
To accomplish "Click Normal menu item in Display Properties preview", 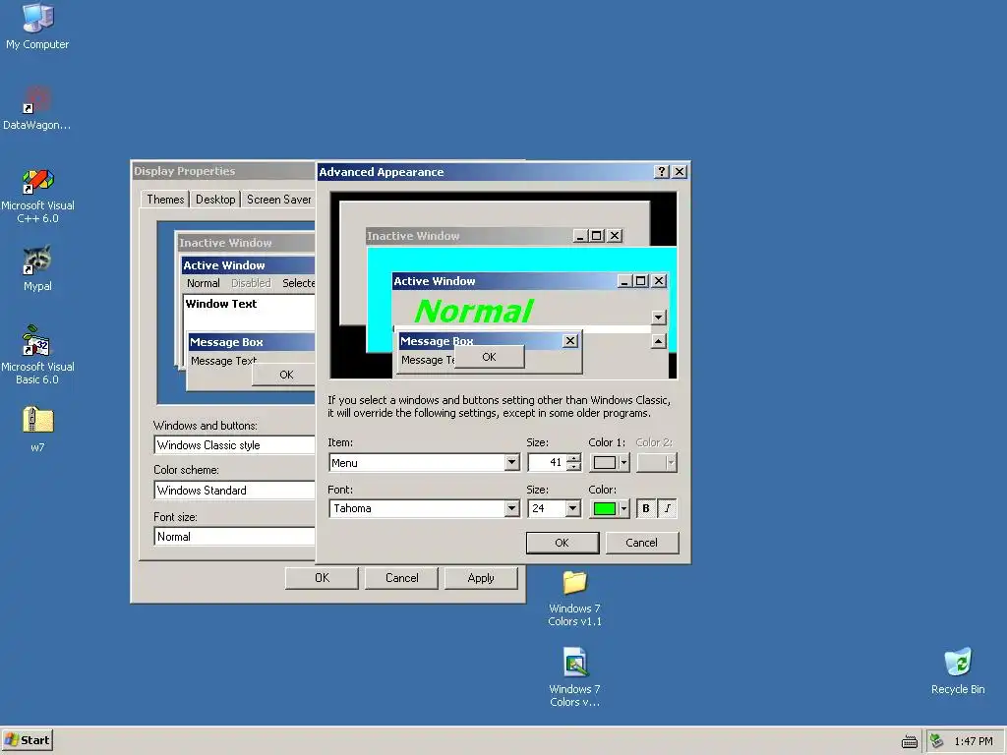I will pyautogui.click(x=203, y=283).
